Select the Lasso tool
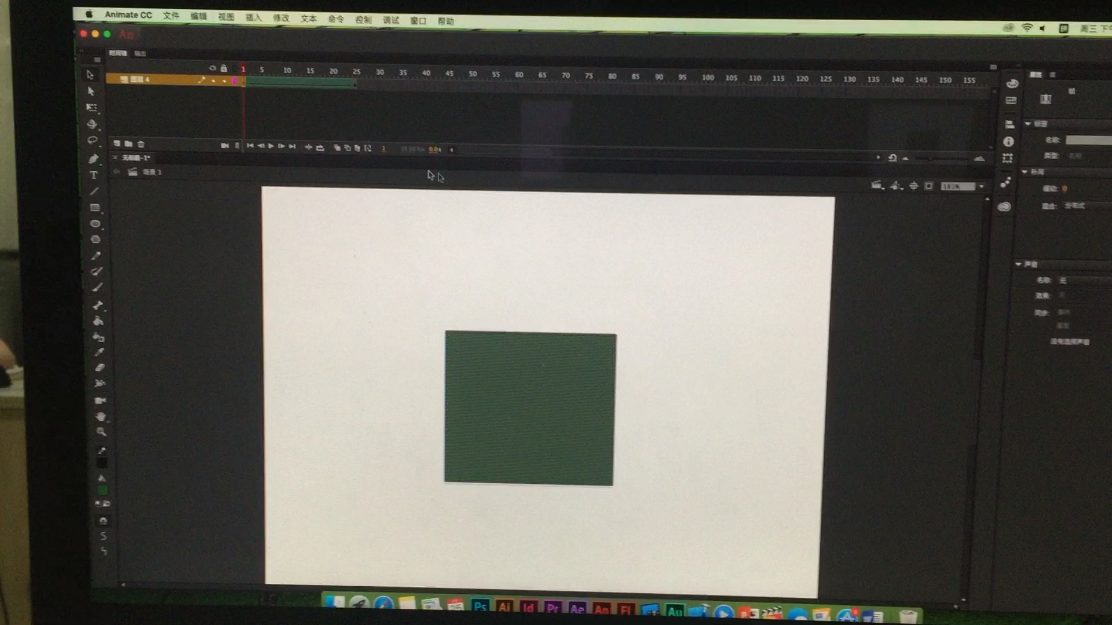This screenshot has width=1112, height=625. click(93, 141)
